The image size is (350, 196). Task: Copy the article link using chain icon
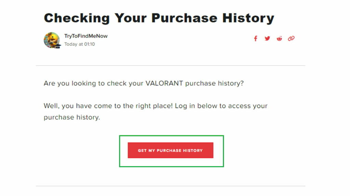[291, 38]
